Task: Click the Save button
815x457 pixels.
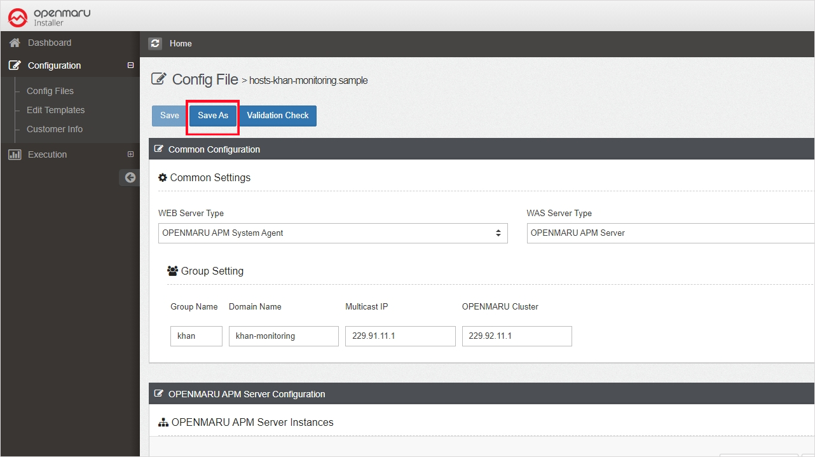Action: (x=169, y=116)
